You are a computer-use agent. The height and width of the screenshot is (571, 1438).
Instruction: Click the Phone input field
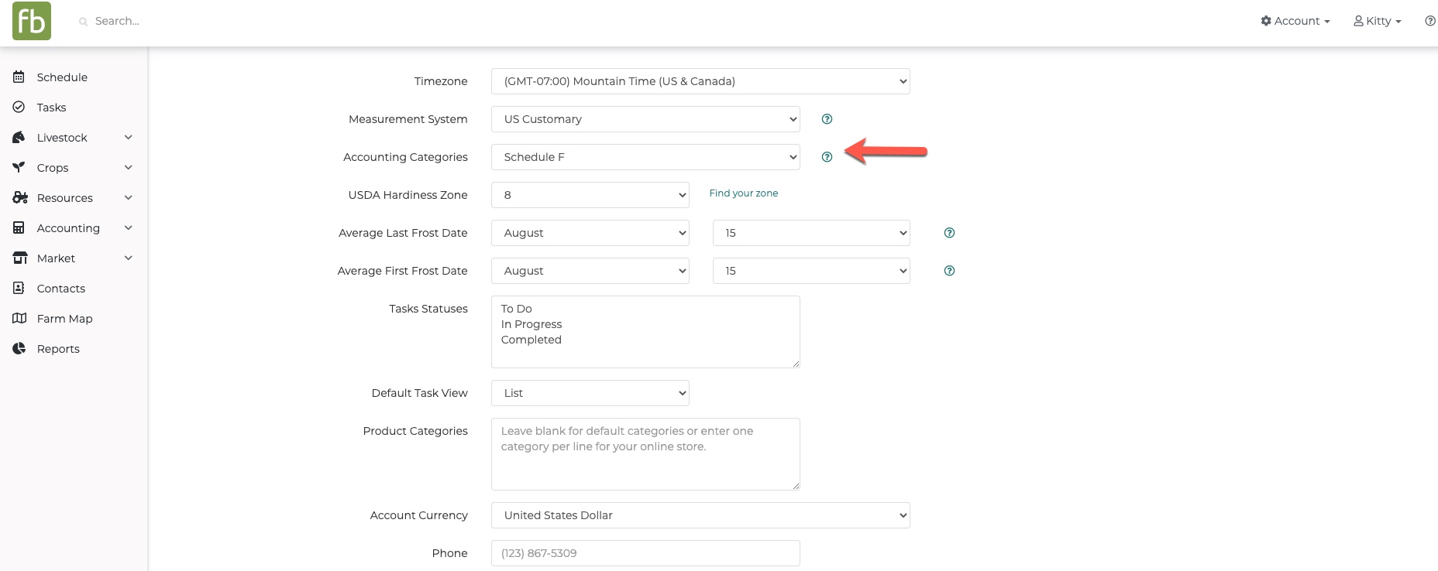click(645, 553)
